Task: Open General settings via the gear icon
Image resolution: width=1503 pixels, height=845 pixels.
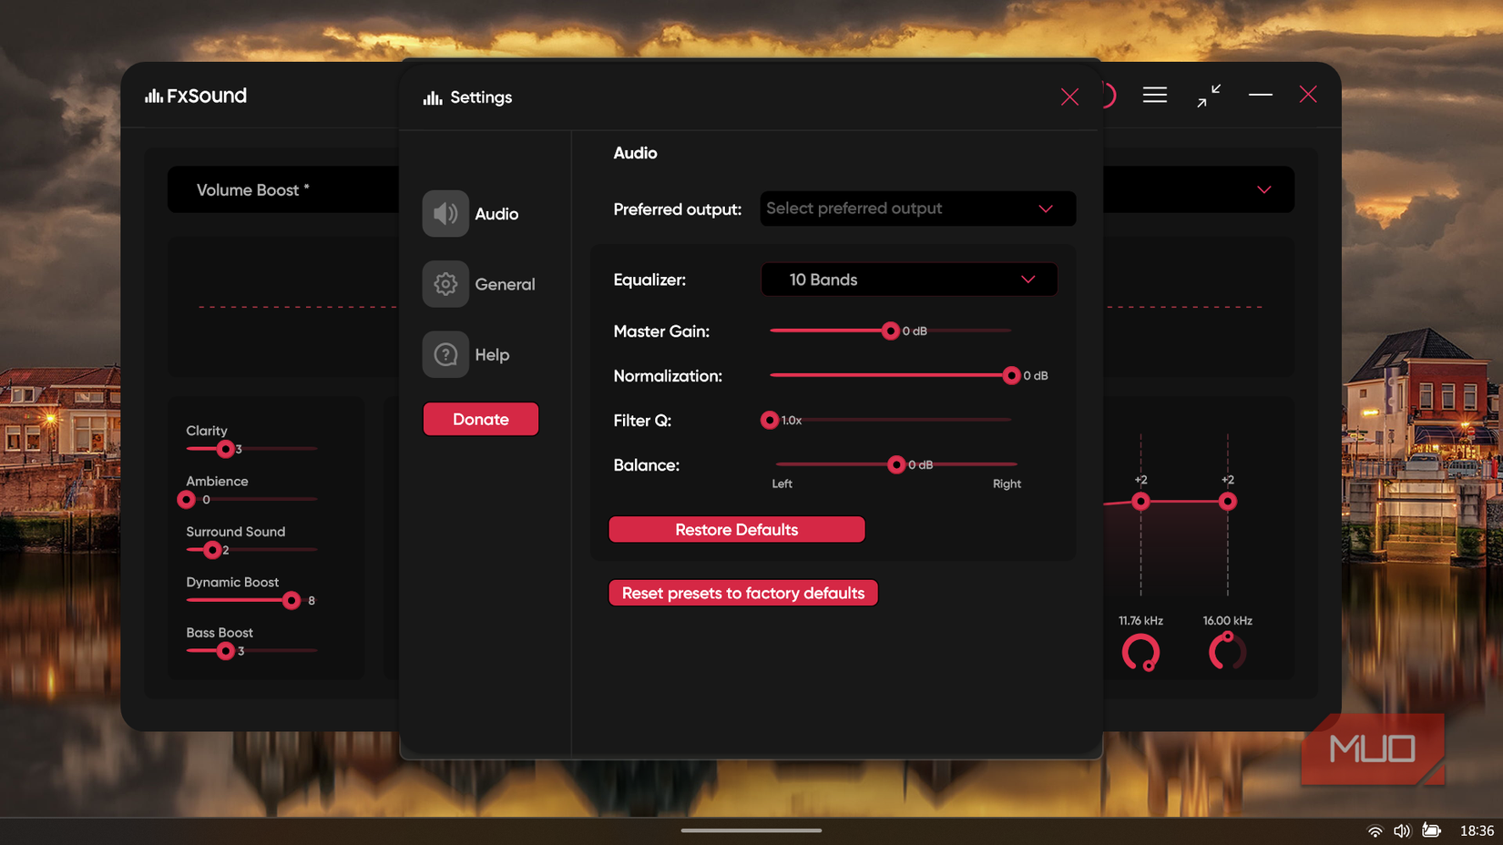Action: [x=445, y=283]
